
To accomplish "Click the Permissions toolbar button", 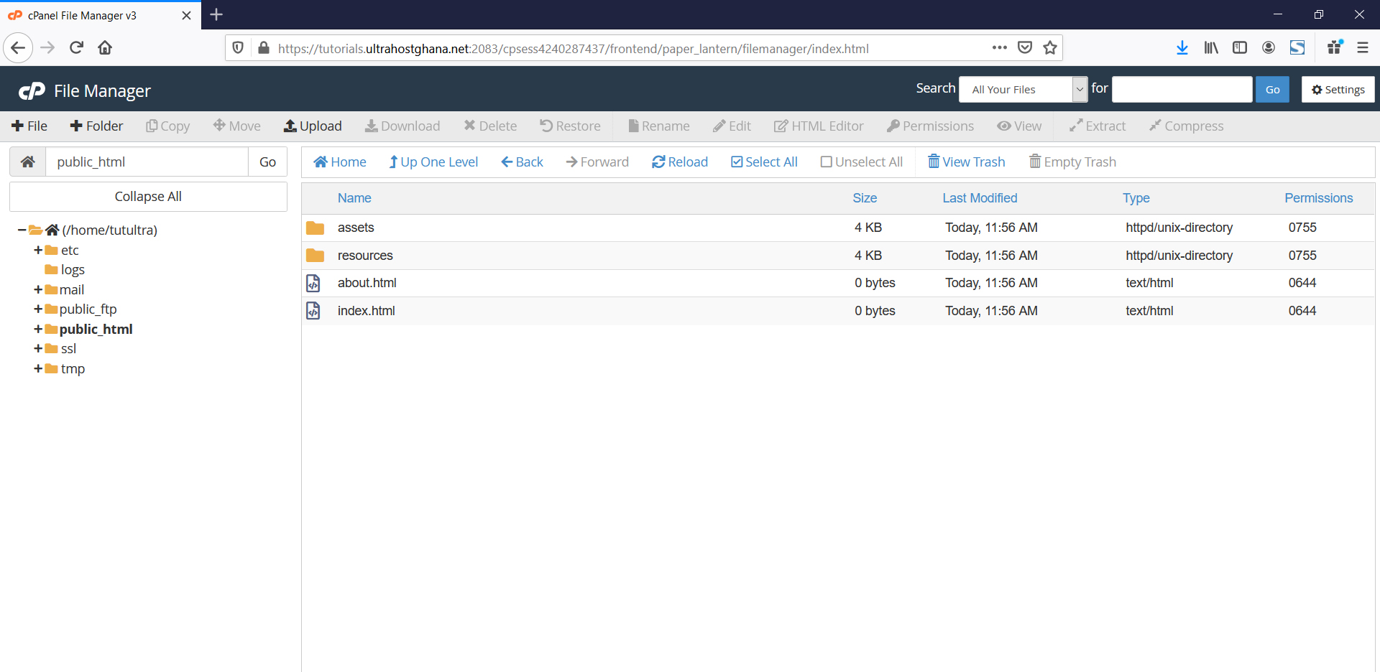I will tap(931, 126).
